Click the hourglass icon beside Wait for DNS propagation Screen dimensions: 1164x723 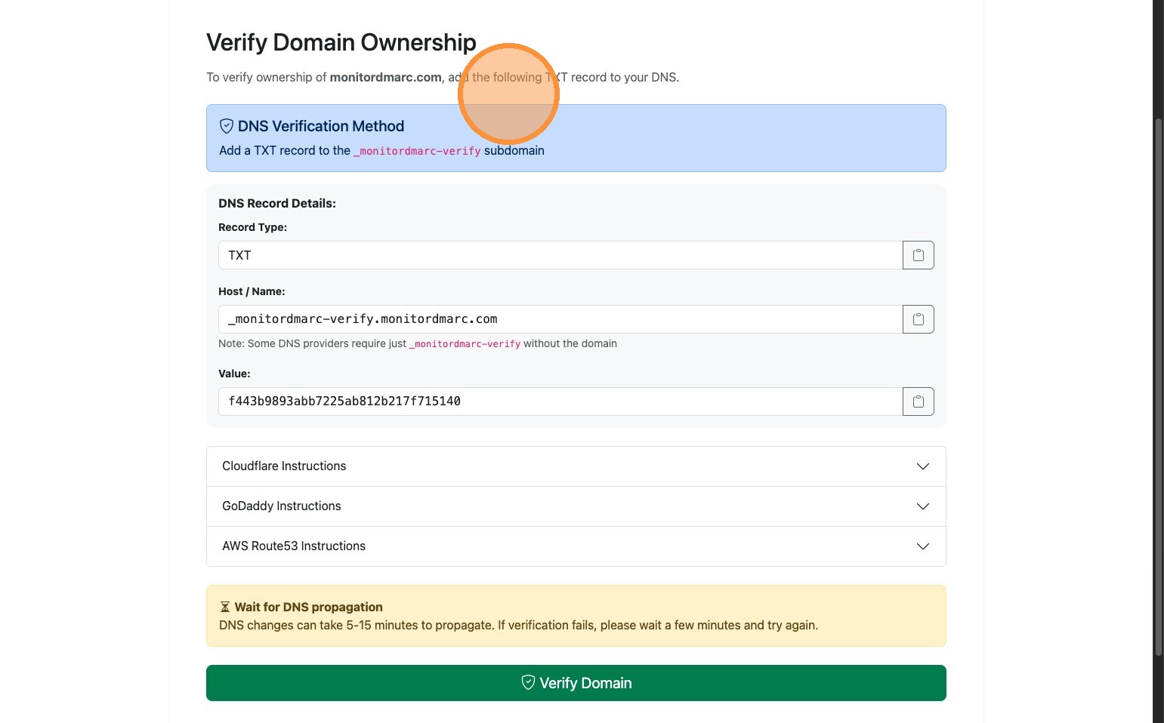(x=224, y=607)
